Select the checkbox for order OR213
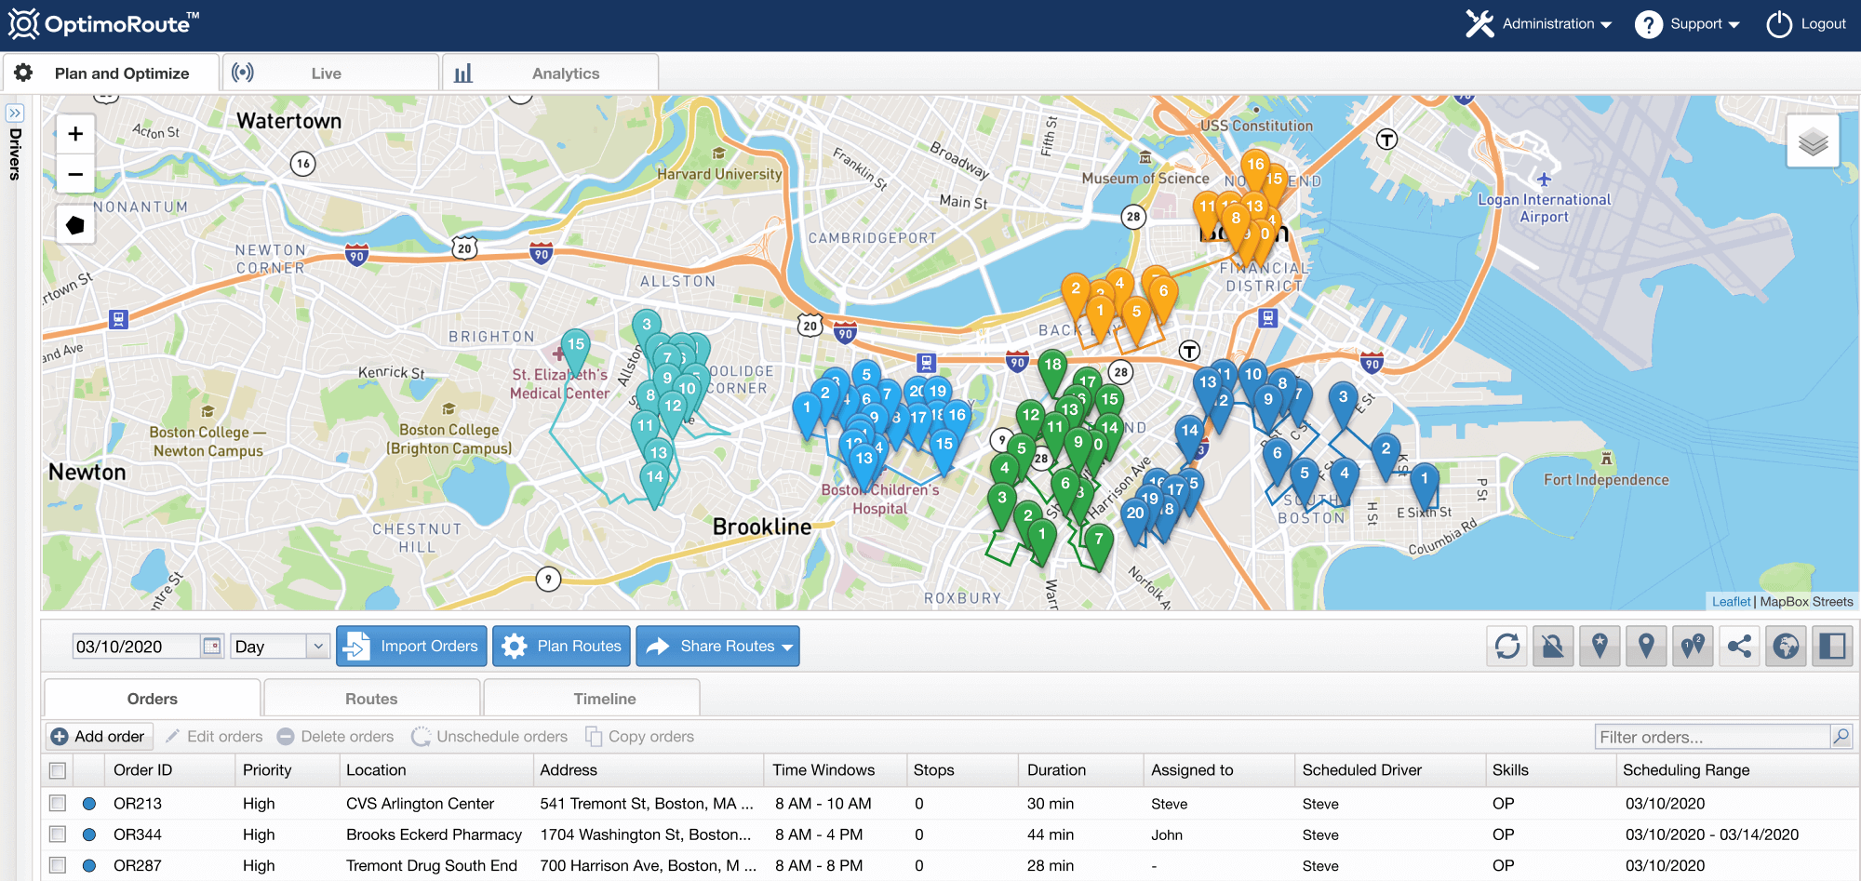Image resolution: width=1861 pixels, height=881 pixels. coord(58,803)
